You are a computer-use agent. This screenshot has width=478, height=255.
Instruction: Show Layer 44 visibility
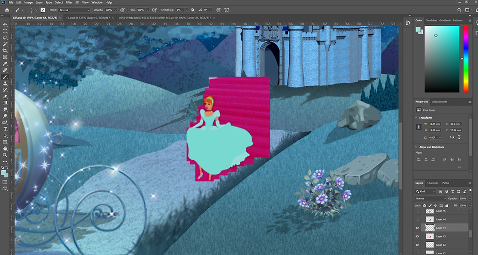coord(418,219)
